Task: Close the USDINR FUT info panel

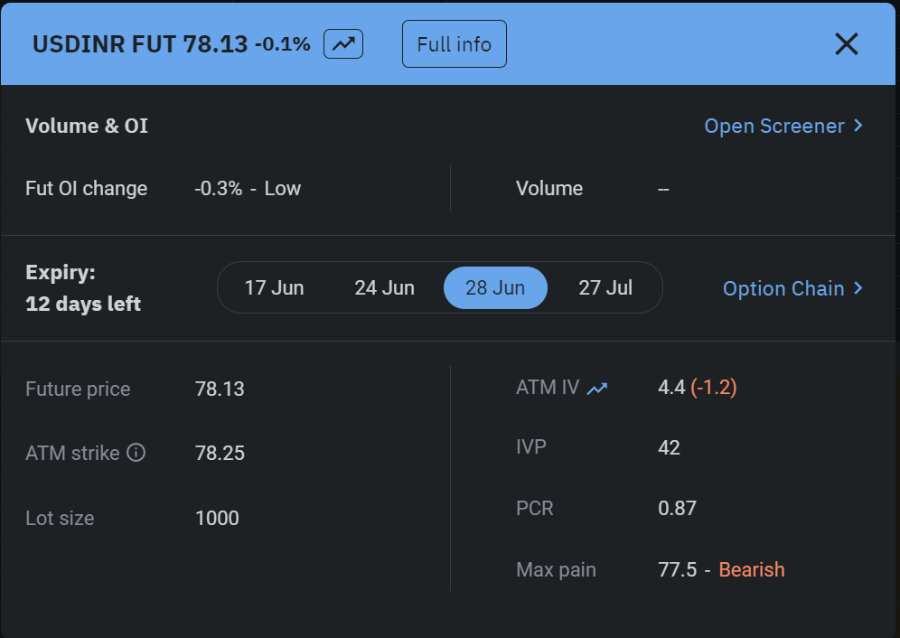Action: tap(846, 43)
